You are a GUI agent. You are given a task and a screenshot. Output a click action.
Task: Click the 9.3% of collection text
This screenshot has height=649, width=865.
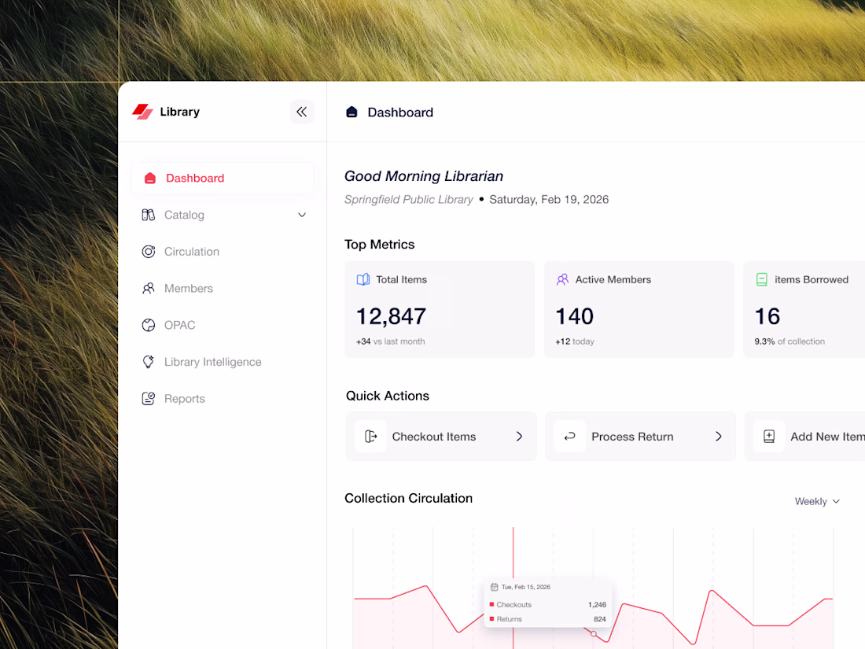click(790, 341)
